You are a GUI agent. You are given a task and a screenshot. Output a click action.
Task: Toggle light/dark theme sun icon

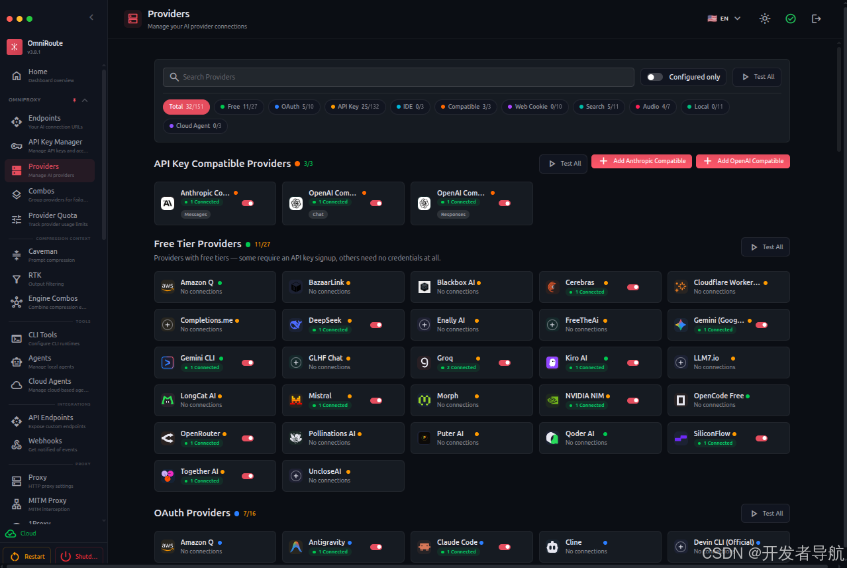(765, 19)
